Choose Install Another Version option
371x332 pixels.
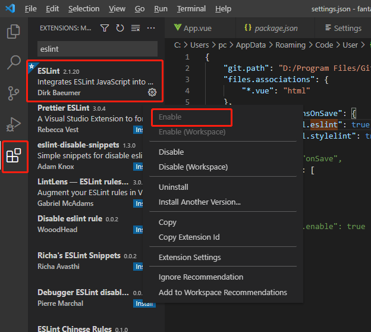[x=222, y=202]
